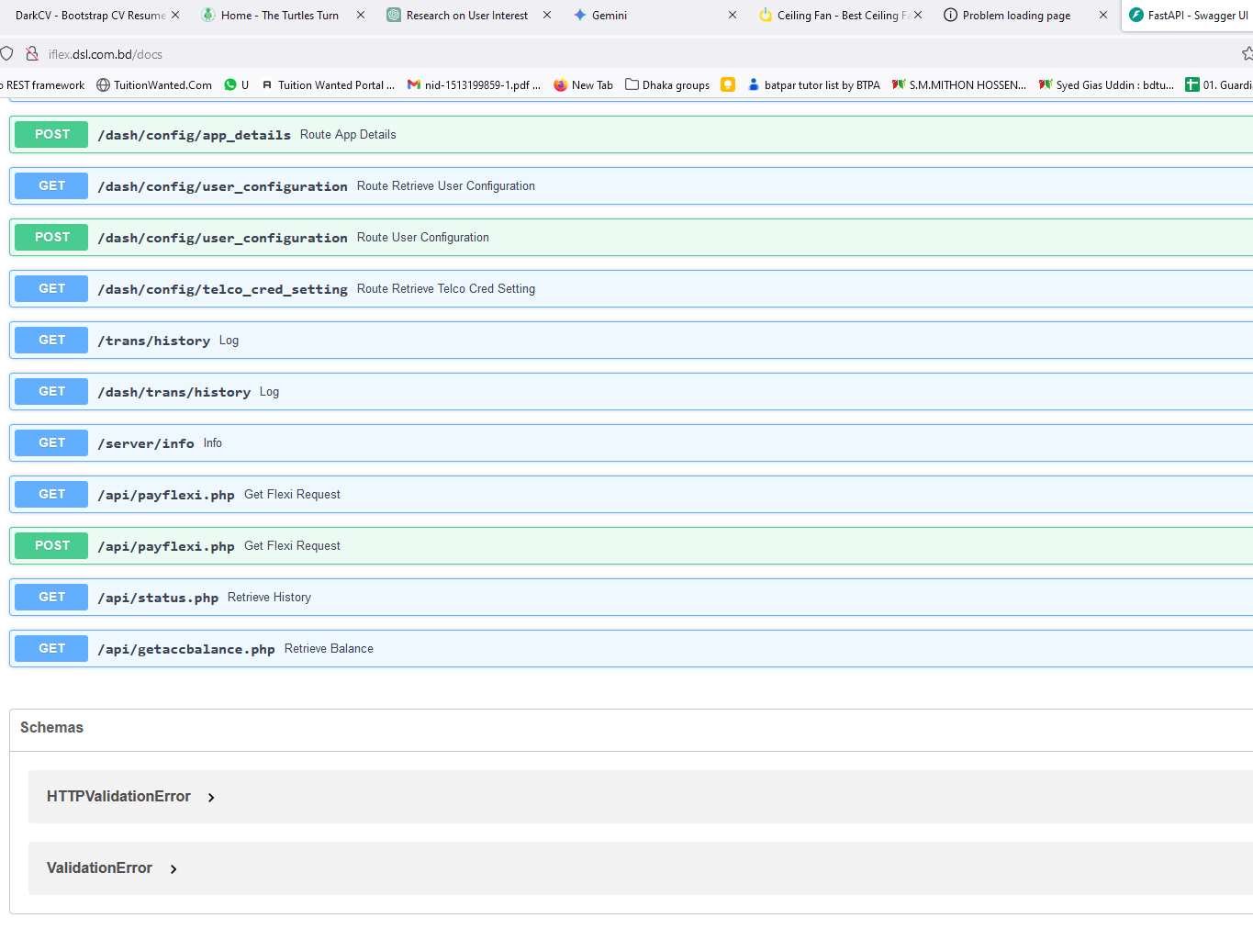Open the Dhaka groups bookmark folder
Image resolution: width=1253 pixels, height=940 pixels.
coord(667,85)
